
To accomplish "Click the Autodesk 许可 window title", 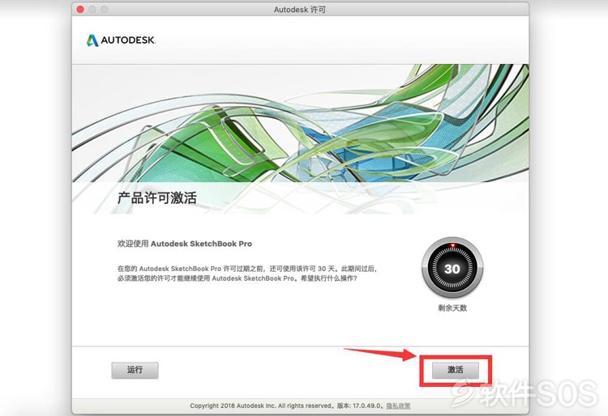I will coord(300,10).
